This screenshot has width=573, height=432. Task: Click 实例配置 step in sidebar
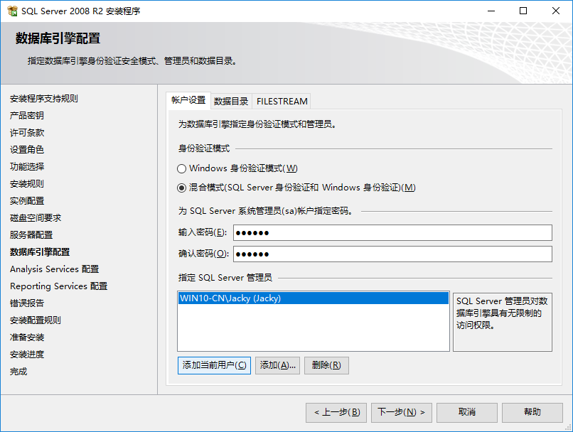(x=27, y=201)
